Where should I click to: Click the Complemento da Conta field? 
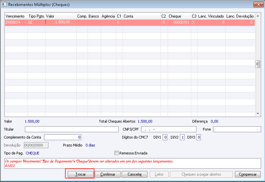coord(63,137)
